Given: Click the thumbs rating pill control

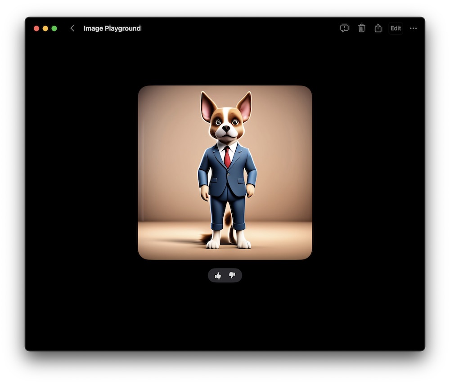Looking at the screenshot, I should click(225, 276).
